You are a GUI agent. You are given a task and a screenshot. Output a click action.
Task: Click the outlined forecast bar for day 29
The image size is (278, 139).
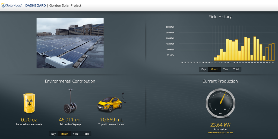coord(267,54)
